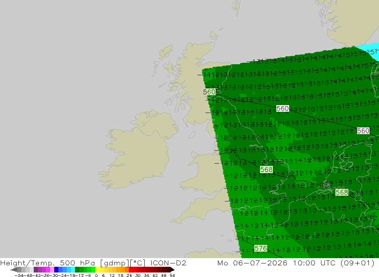This screenshot has height=277, width=379.
Task: Click the 560 label at the map's right edge
Action: coord(363,131)
